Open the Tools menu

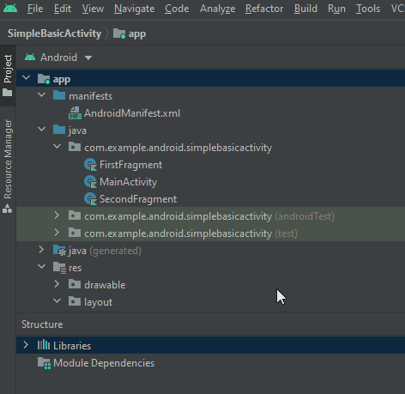tap(368, 9)
